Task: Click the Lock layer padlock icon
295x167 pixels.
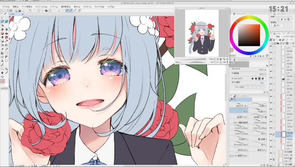Action: (x=280, y=40)
